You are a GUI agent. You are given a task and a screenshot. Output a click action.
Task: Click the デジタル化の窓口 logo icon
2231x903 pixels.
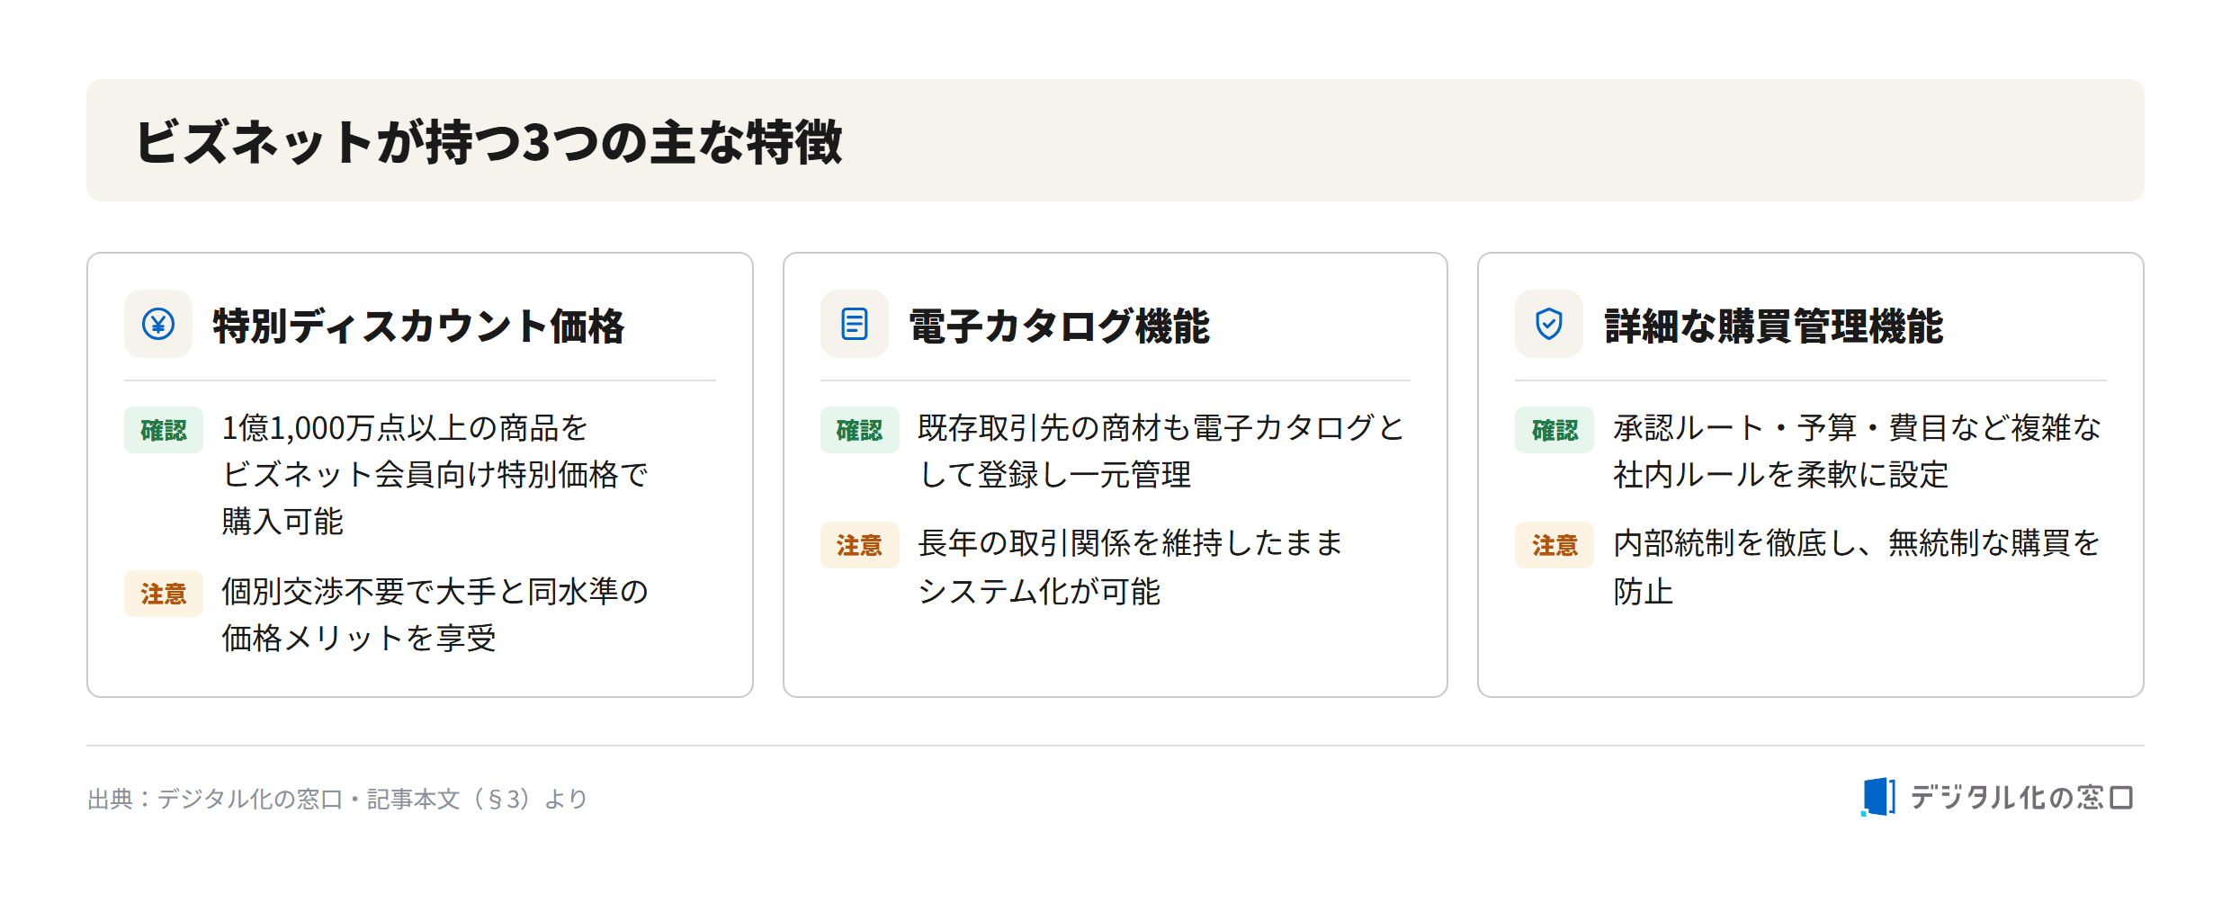click(1877, 797)
